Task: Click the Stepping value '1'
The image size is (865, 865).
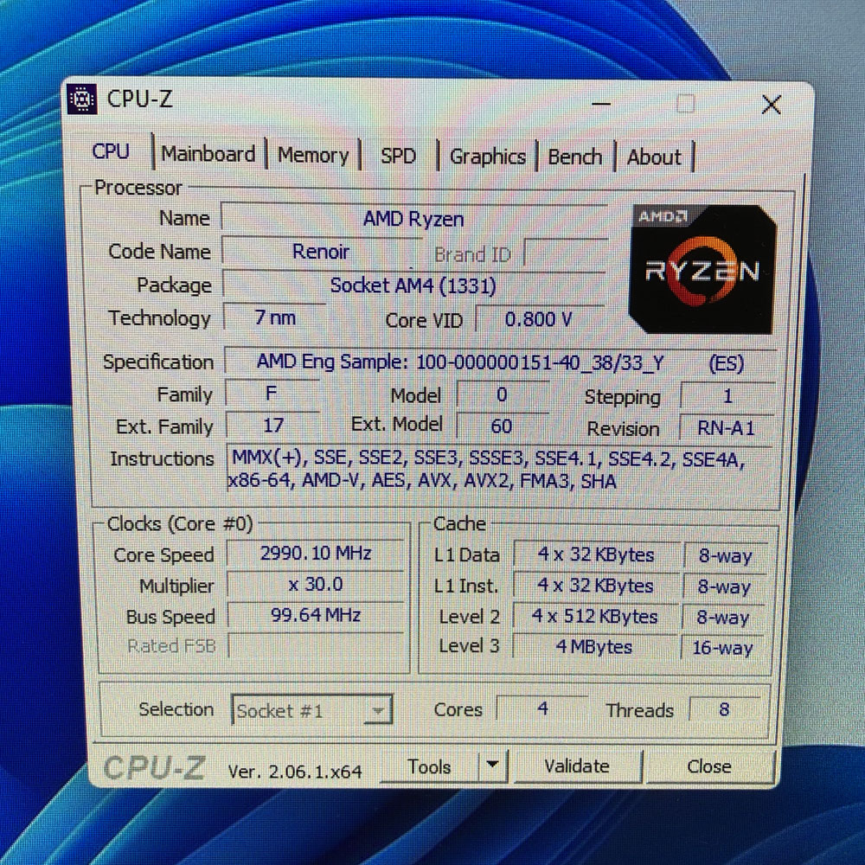Action: pos(727,396)
